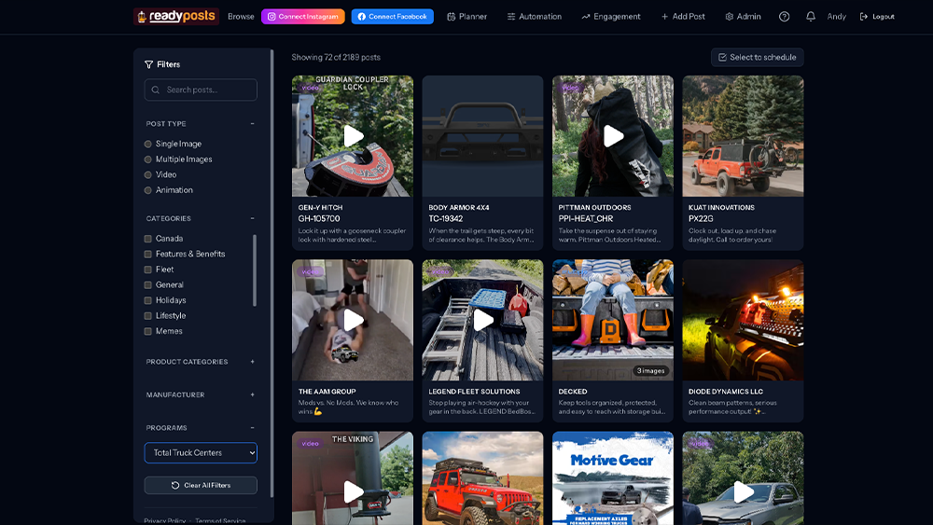Screen dimensions: 933x525
Task: Play the Pittman Outdoors video
Action: tap(613, 136)
